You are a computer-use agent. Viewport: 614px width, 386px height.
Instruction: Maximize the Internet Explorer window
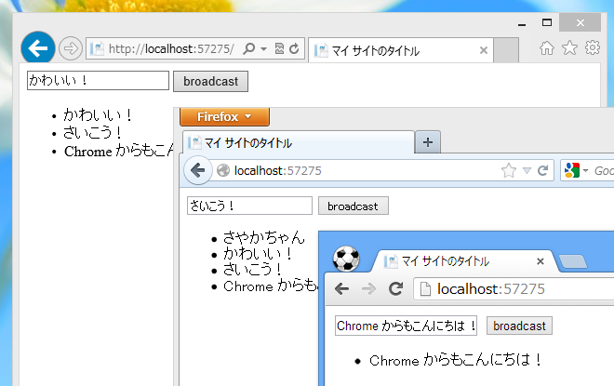pos(547,22)
